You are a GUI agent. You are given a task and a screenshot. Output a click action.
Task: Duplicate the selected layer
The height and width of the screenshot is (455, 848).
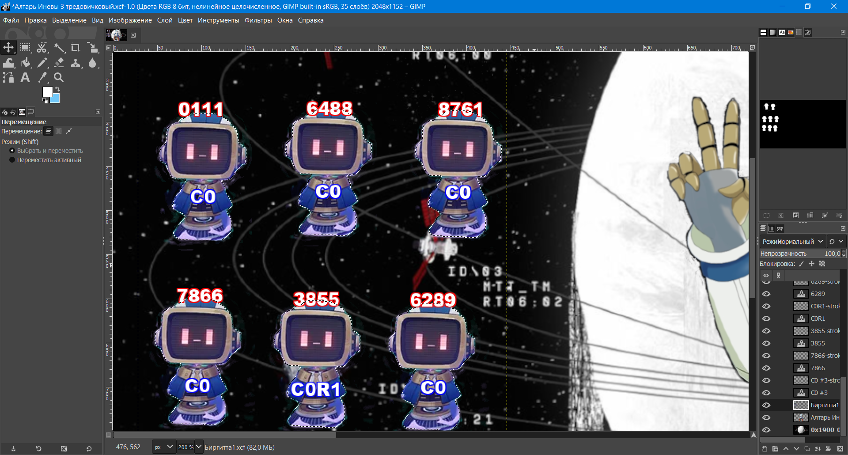(807, 449)
